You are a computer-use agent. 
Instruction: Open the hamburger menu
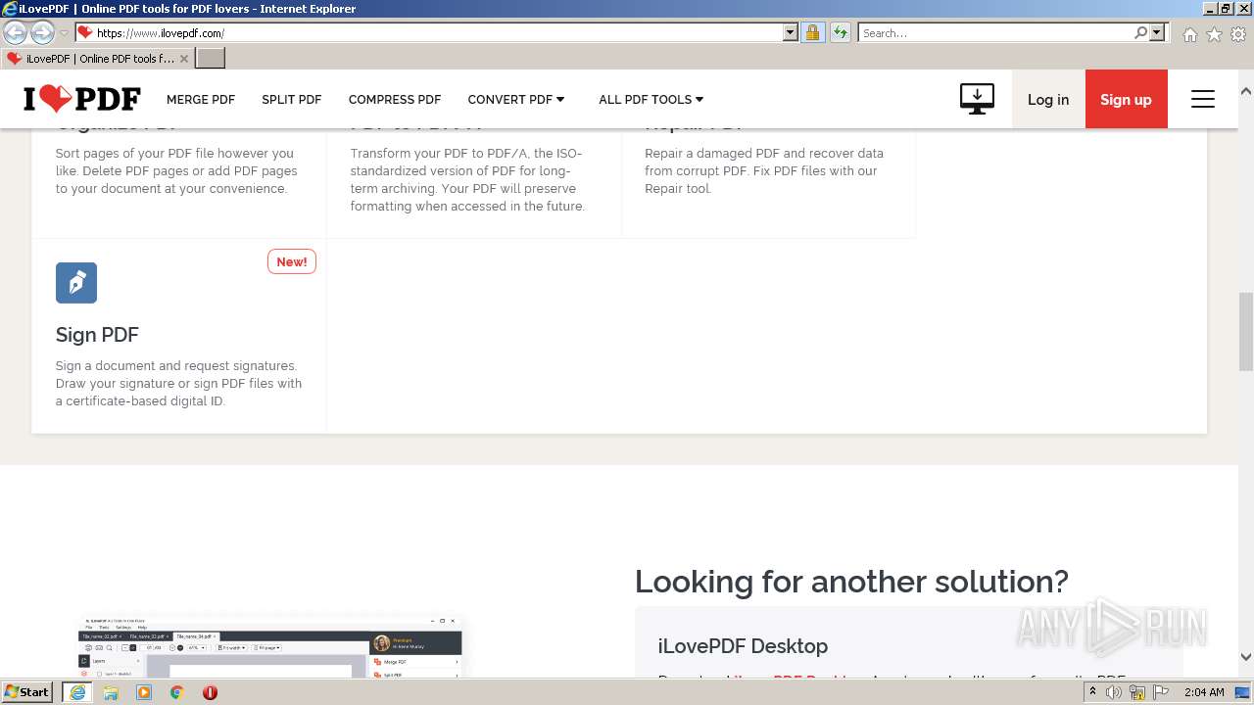(x=1203, y=99)
